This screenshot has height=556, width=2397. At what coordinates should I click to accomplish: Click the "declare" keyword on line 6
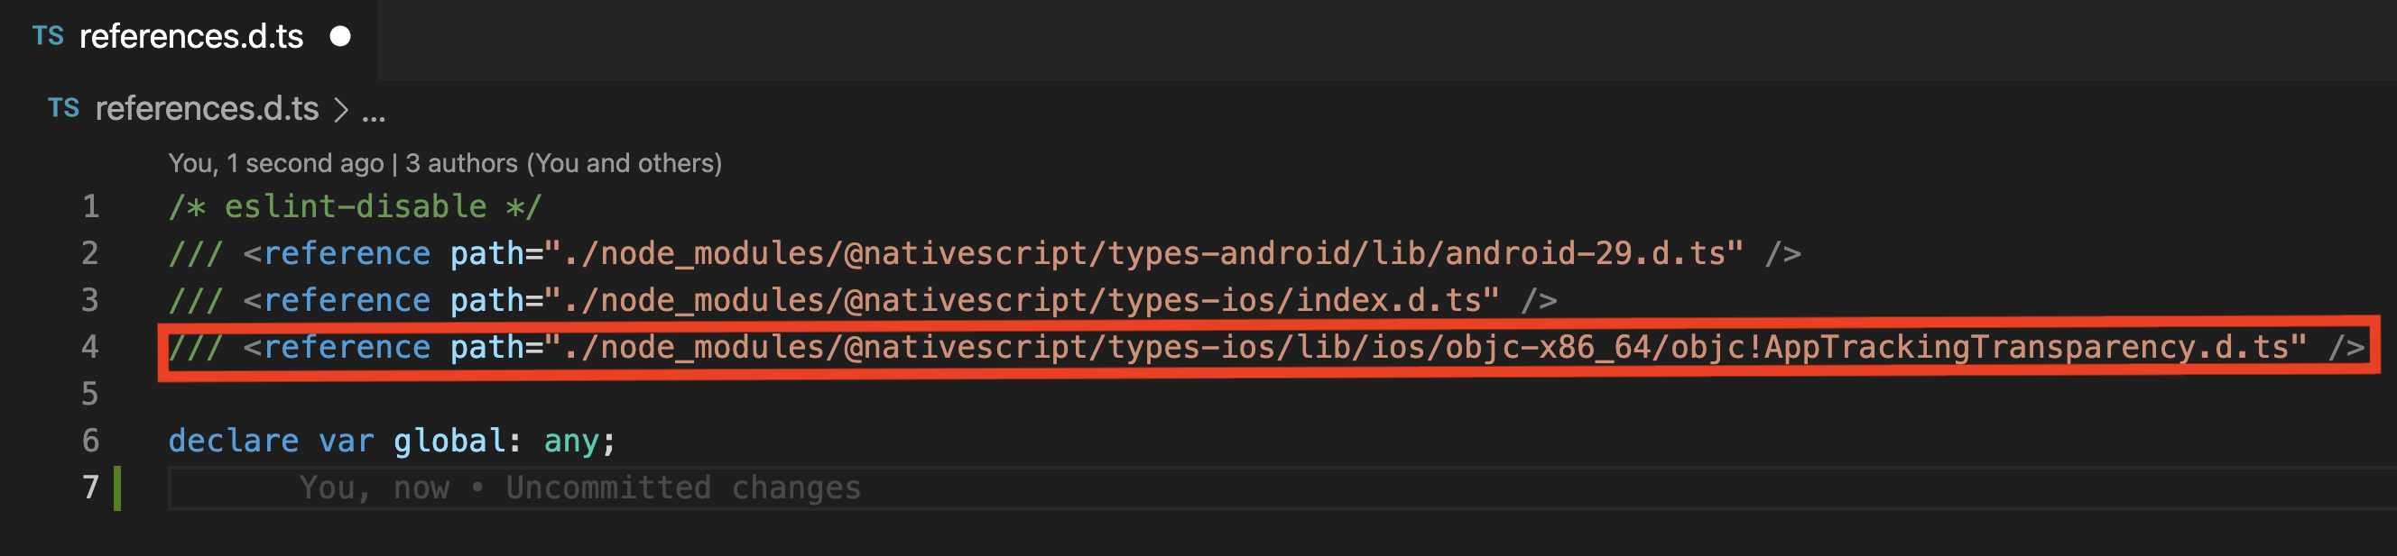pyautogui.click(x=234, y=441)
